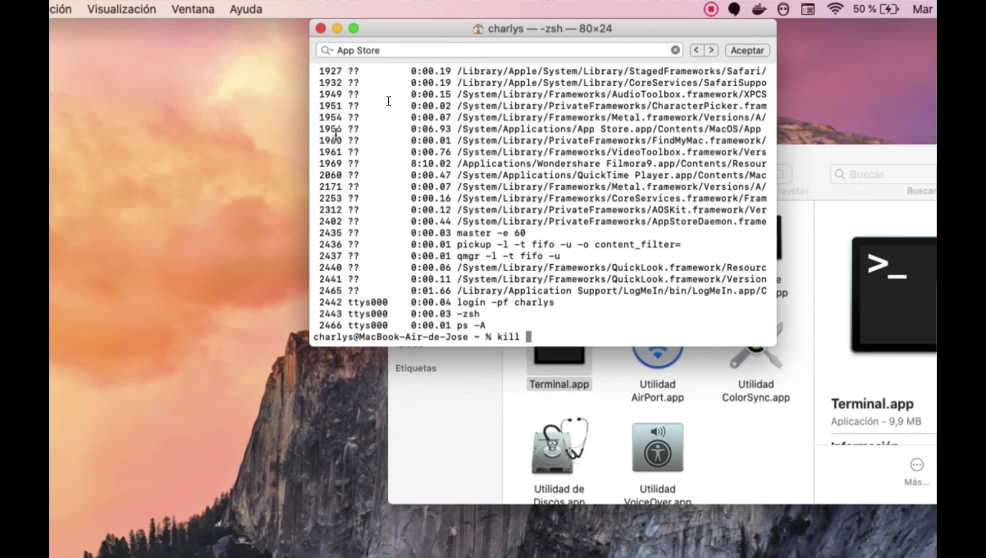Open the Wi-Fi status menu

[835, 9]
